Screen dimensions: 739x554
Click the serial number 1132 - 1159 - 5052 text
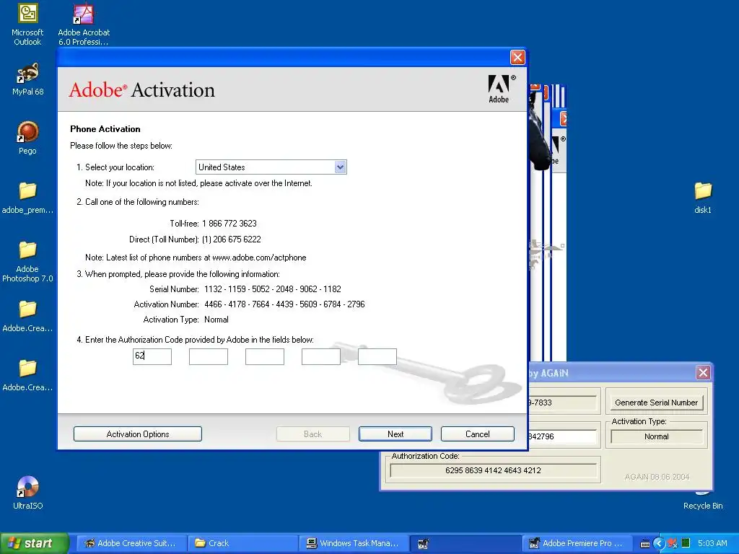pos(272,289)
